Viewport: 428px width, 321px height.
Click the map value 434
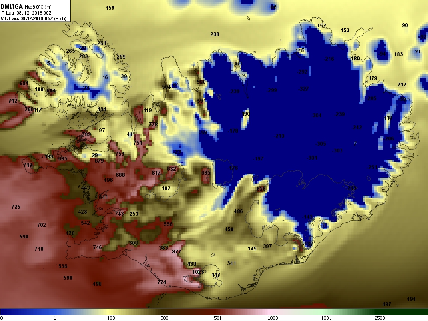pos(102,110)
